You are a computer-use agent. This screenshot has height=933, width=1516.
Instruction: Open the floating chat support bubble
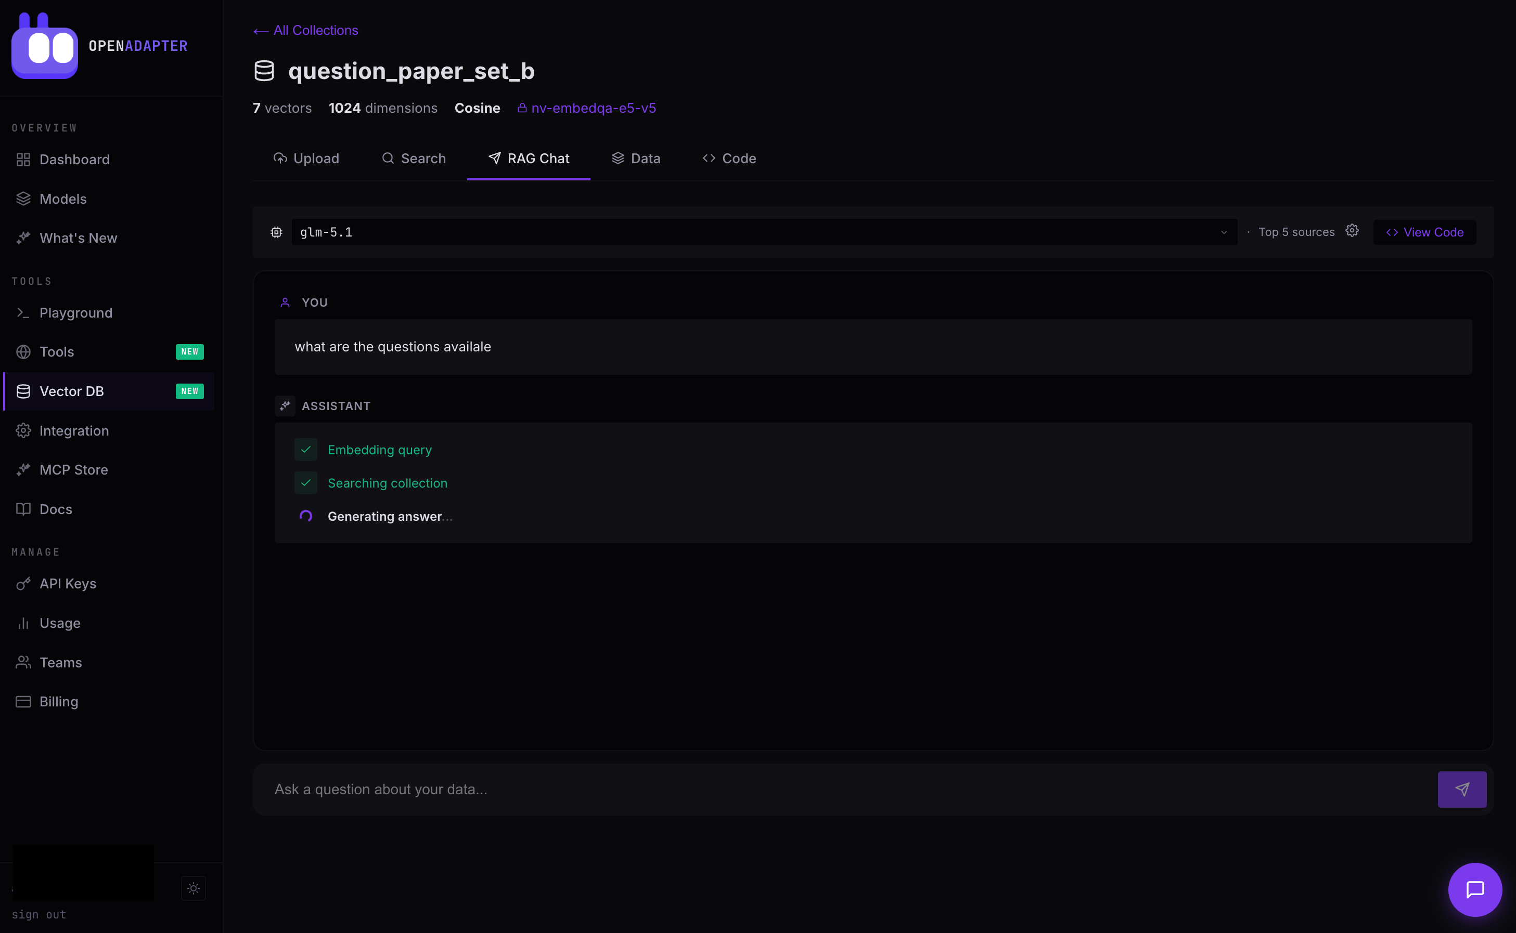[1474, 889]
